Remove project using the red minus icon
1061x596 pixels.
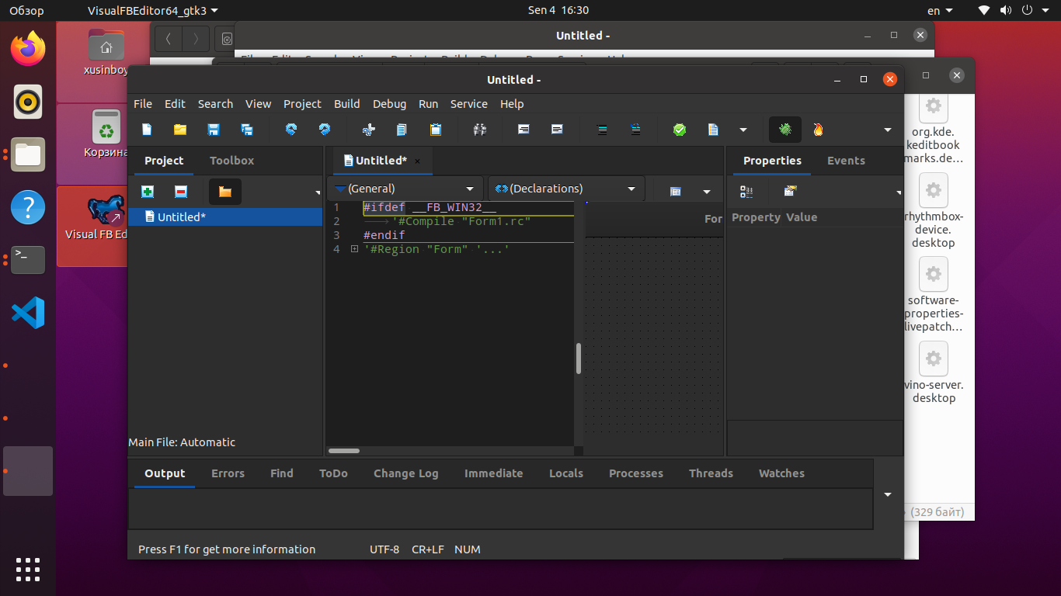[x=181, y=191]
